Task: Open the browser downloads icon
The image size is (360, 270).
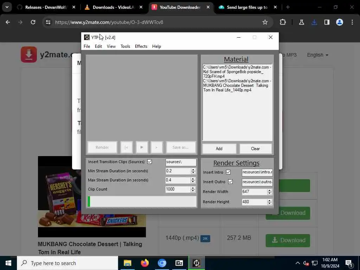Action: (x=314, y=22)
